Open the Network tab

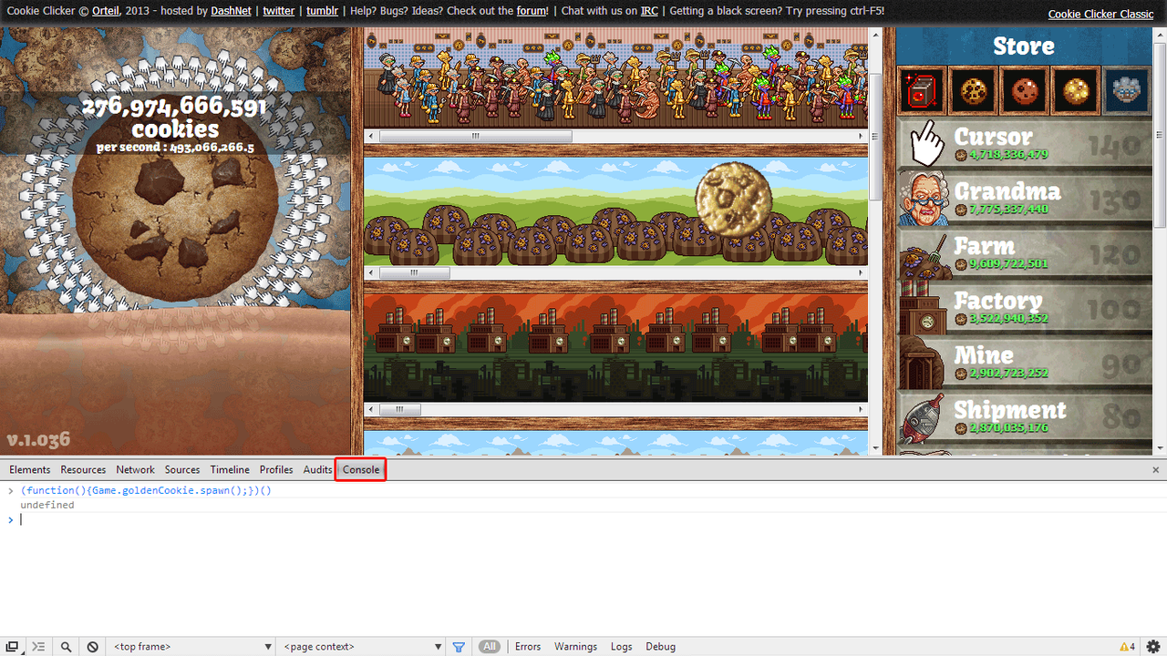135,470
